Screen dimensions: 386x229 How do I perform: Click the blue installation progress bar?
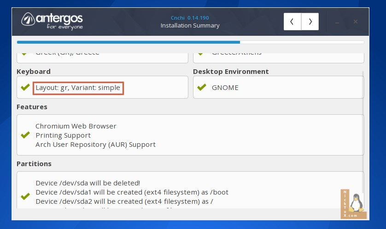coord(128,42)
